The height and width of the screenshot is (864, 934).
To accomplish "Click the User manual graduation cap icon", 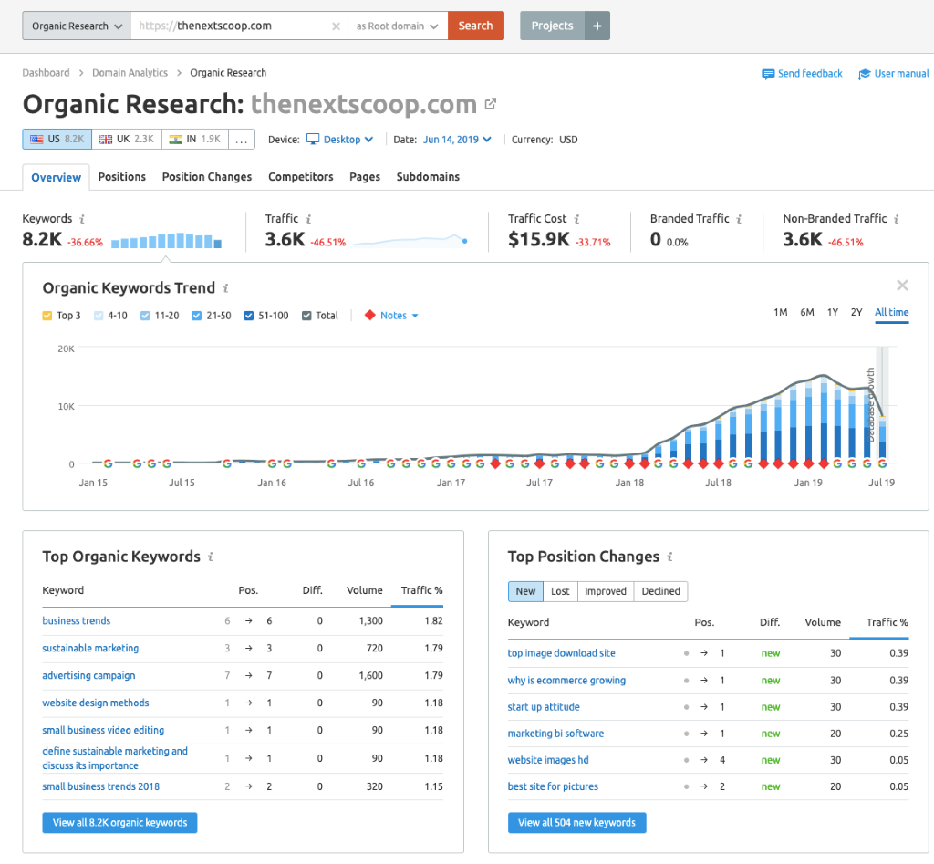I will click(x=865, y=74).
